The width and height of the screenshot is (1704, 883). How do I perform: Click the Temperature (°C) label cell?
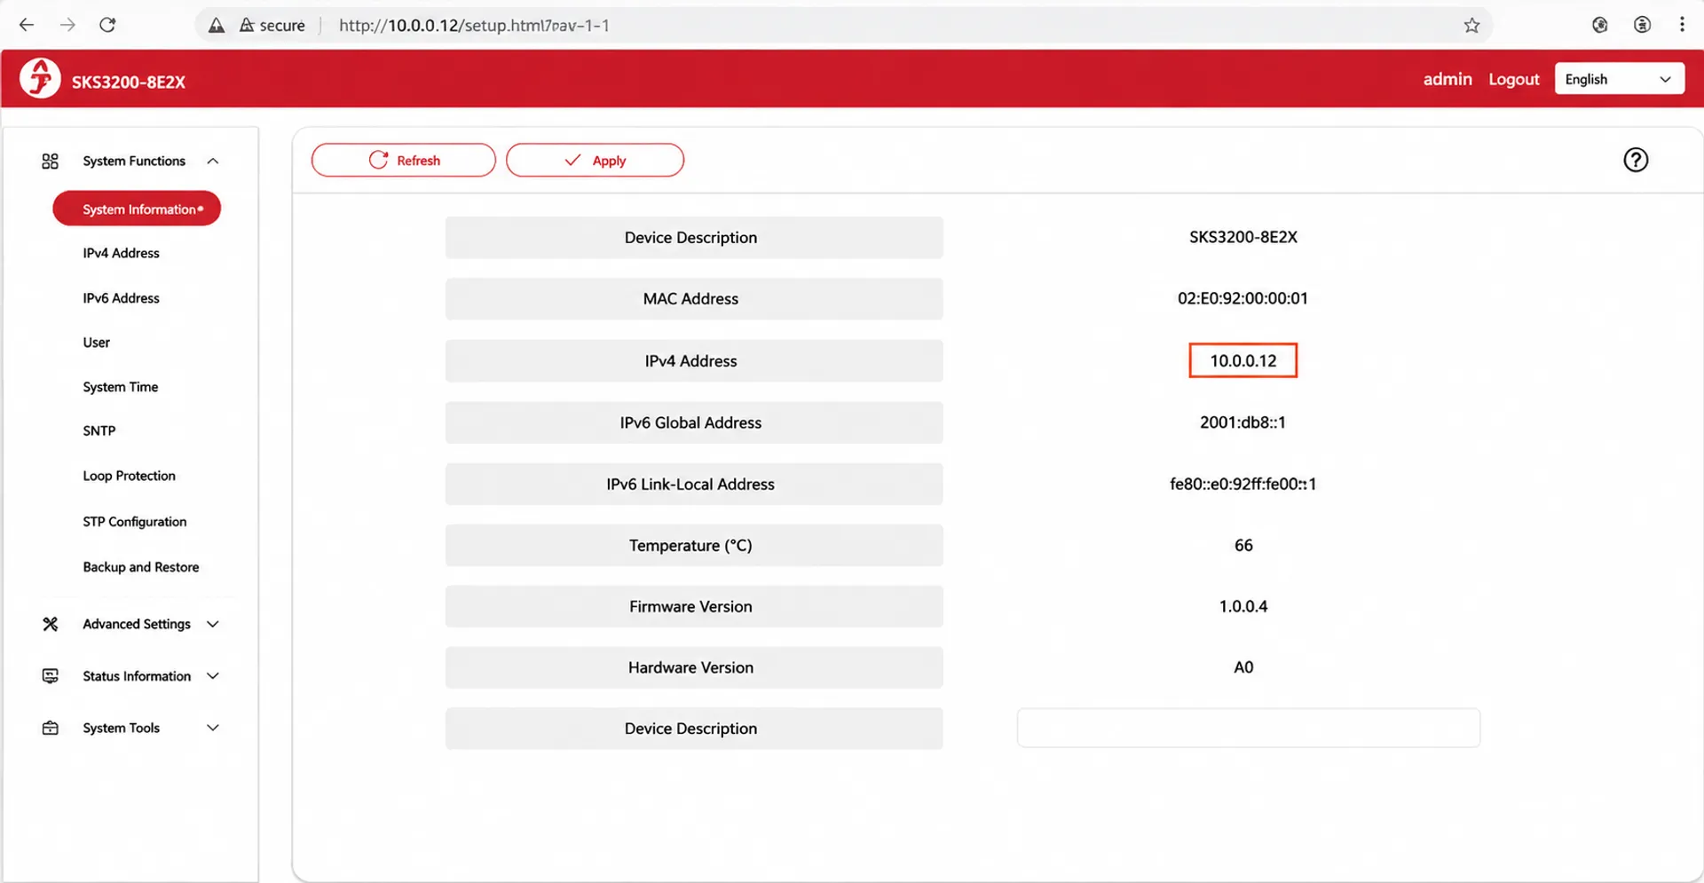pyautogui.click(x=694, y=545)
